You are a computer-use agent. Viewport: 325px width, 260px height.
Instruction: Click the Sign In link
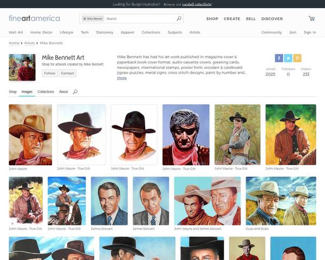pos(310,32)
